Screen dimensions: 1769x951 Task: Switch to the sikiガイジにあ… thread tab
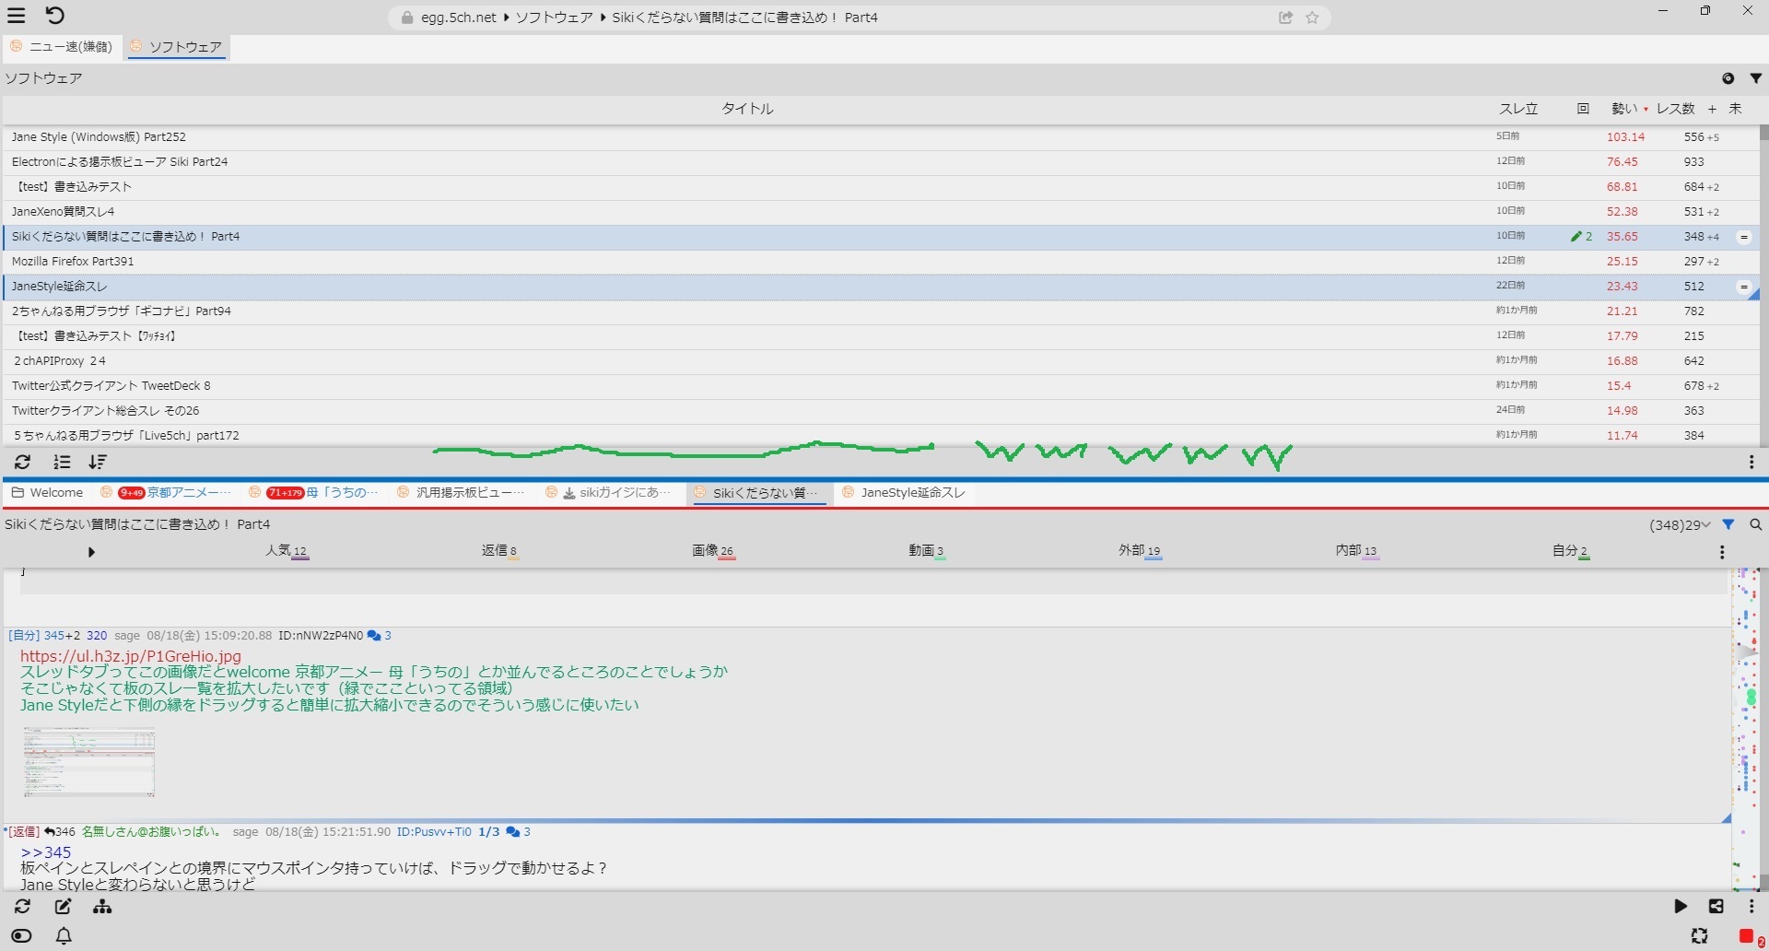pos(609,493)
